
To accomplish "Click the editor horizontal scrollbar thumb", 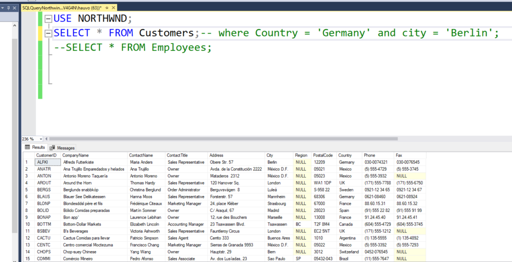I will tap(223, 139).
